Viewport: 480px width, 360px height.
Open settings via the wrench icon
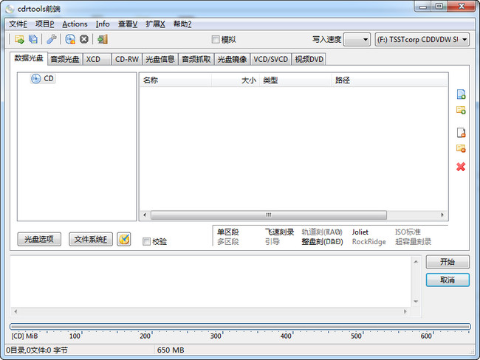point(52,39)
